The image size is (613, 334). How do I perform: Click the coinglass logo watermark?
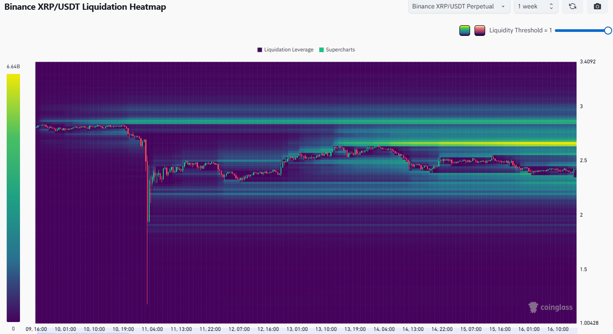coord(550,307)
